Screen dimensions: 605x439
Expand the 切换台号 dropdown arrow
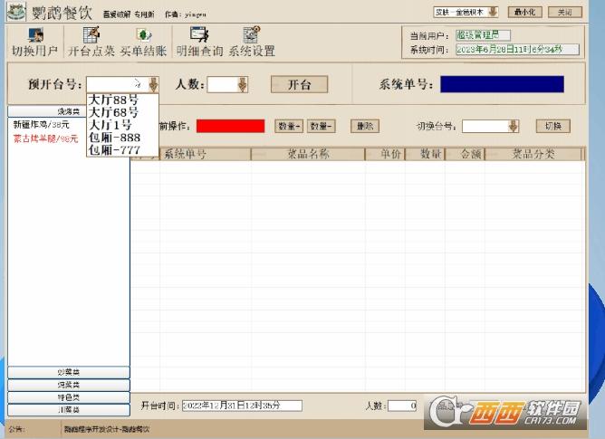(x=514, y=126)
